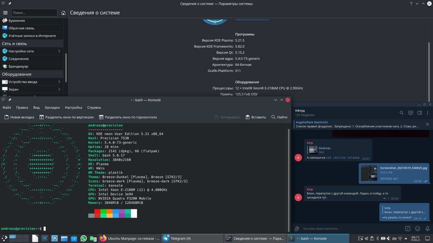Open the Discover store bag icon
Image resolution: width=433 pixels, height=243 pixels.
coord(74,238)
